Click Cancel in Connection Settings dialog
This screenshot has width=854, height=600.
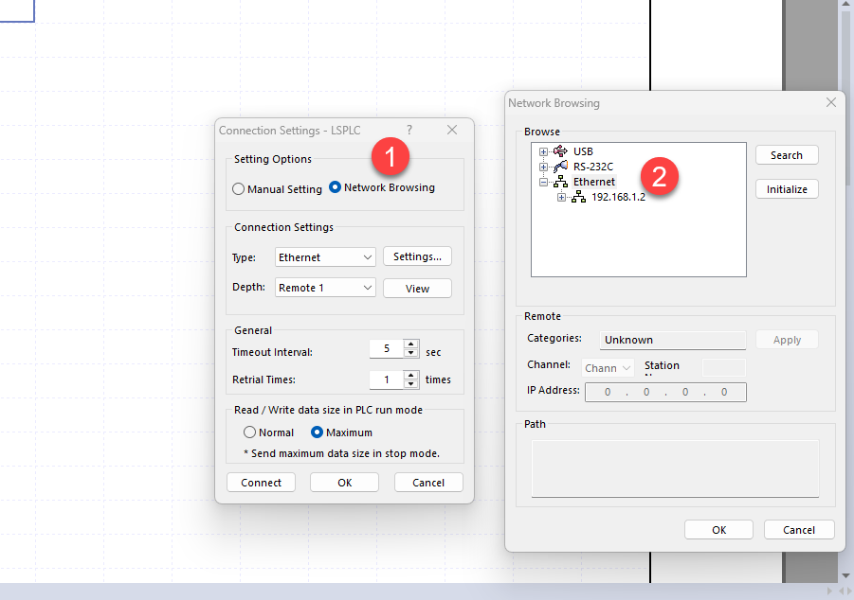[428, 483]
